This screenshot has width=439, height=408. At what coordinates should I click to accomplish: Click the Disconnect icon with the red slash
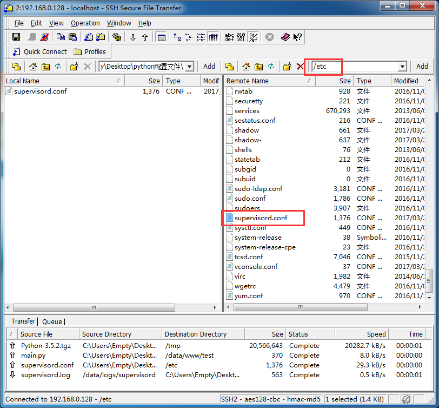pos(44,37)
